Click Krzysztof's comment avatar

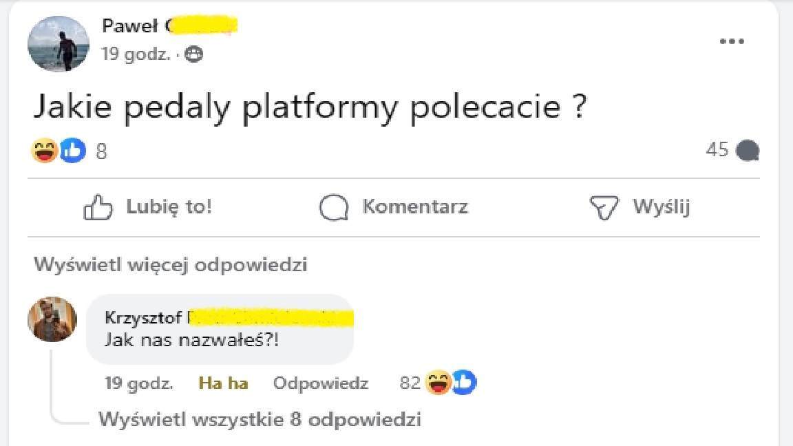point(52,319)
